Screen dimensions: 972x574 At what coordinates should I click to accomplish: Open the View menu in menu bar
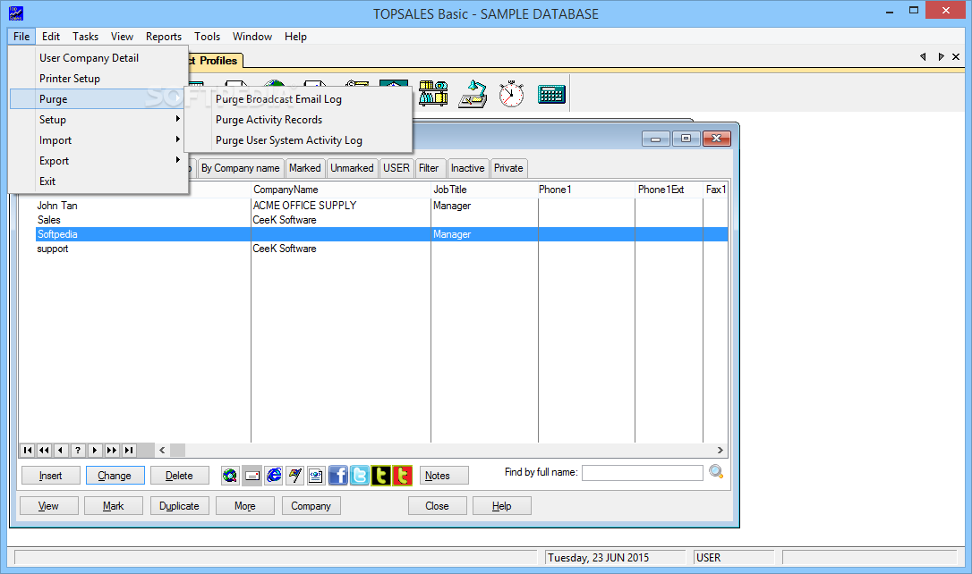(x=122, y=37)
